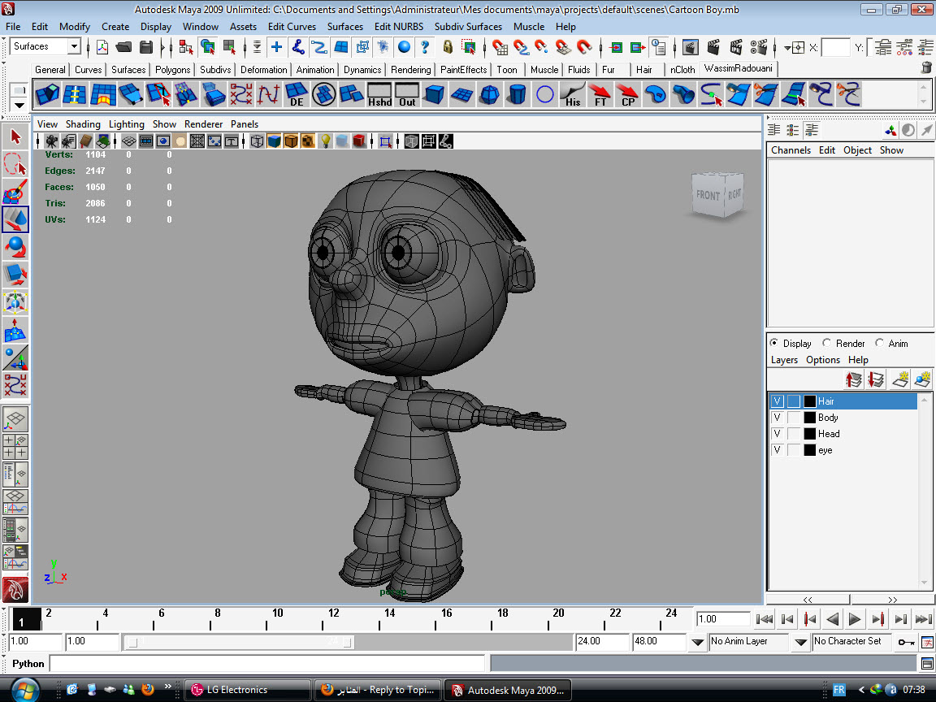Viewport: 936px width, 702px height.
Task: Click the move layer down icon
Action: pyautogui.click(x=876, y=379)
